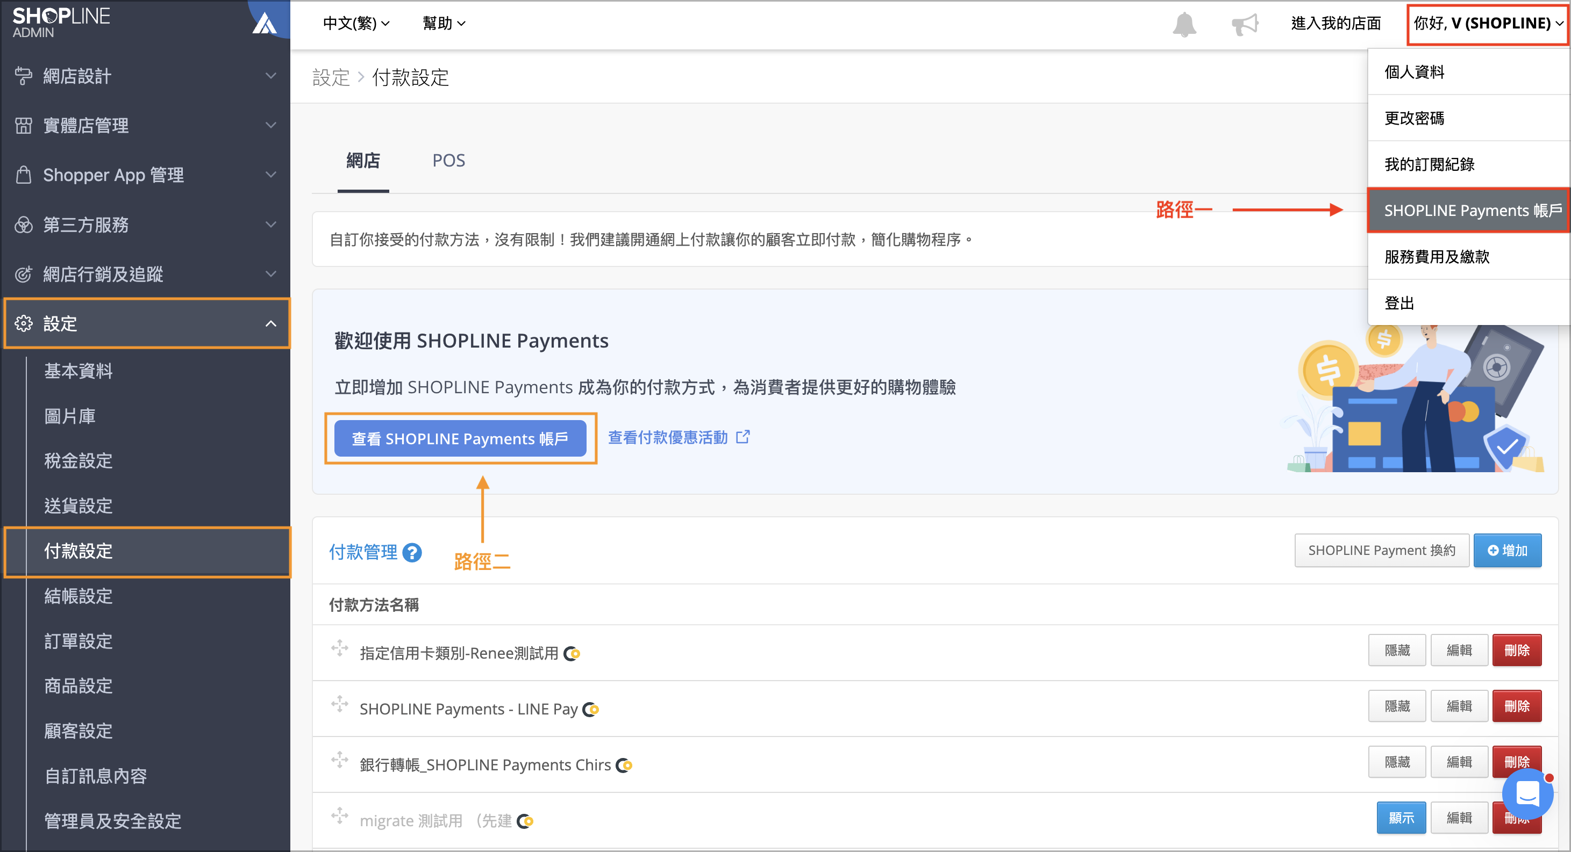Click the paint roller icon beside 網店設計
The width and height of the screenshot is (1571, 852).
coord(23,76)
